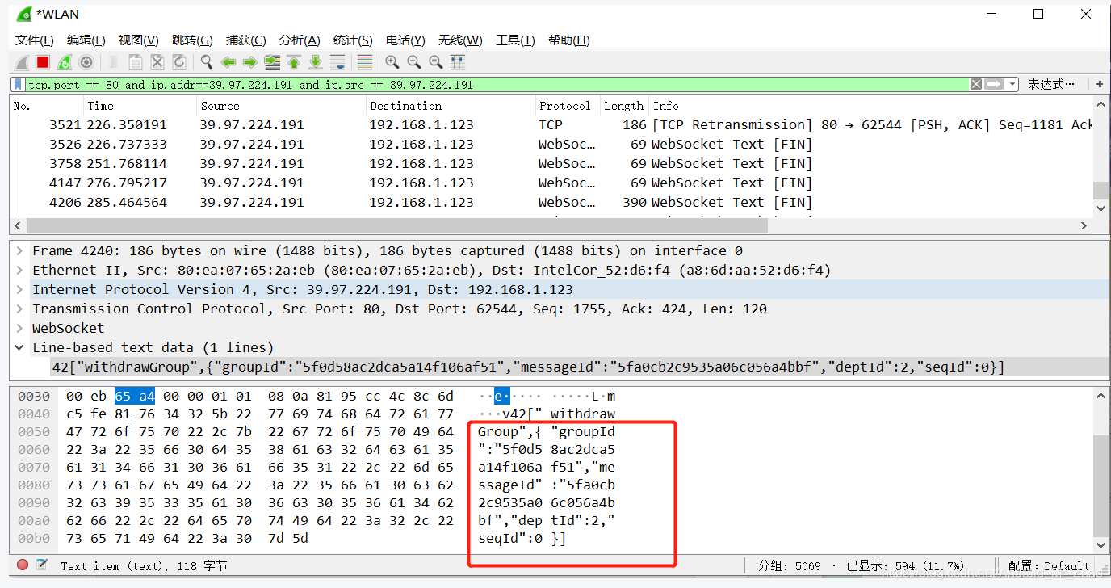Image resolution: width=1111 pixels, height=588 pixels.
Task: Open the 帮助(H) menu
Action: click(569, 40)
